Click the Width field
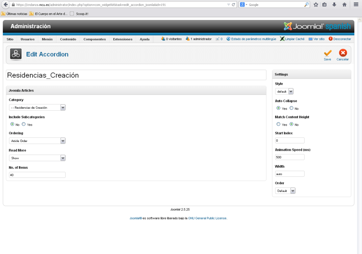This screenshot has height=254, width=362. pyautogui.click(x=290, y=174)
